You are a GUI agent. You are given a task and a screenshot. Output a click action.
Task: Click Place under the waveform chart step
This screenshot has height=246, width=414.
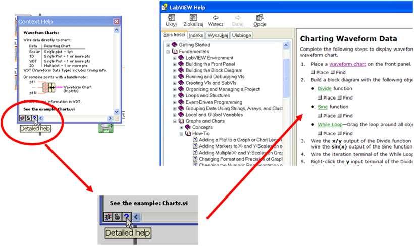pos(320,72)
